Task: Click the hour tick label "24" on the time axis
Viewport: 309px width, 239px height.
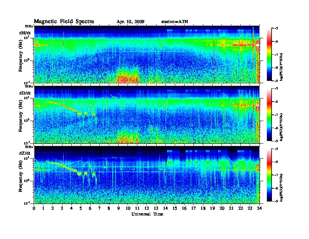Action: pyautogui.click(x=259, y=209)
